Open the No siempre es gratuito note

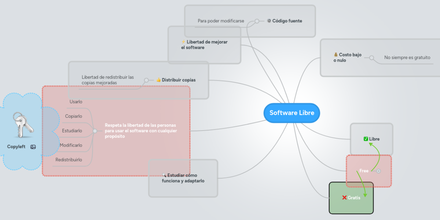pyautogui.click(x=407, y=58)
